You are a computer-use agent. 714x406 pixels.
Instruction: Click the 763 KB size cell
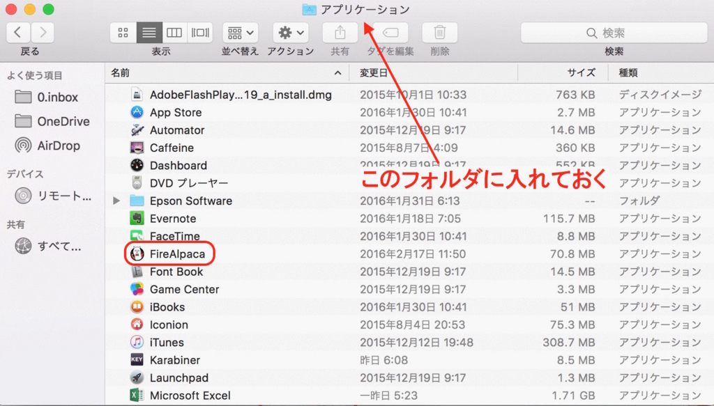point(575,95)
